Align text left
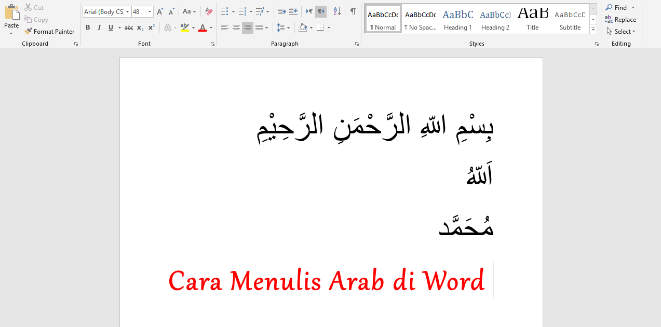This screenshot has width=661, height=327. point(224,28)
